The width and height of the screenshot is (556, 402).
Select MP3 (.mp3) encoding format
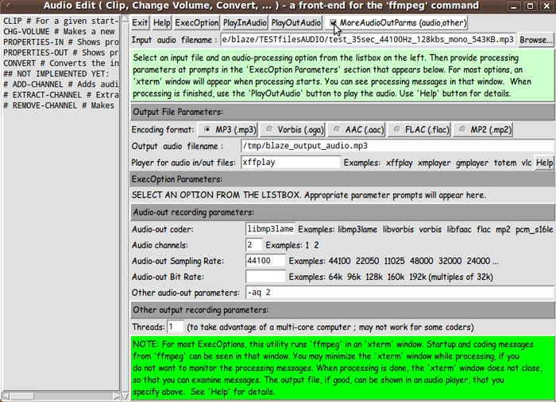point(227,130)
